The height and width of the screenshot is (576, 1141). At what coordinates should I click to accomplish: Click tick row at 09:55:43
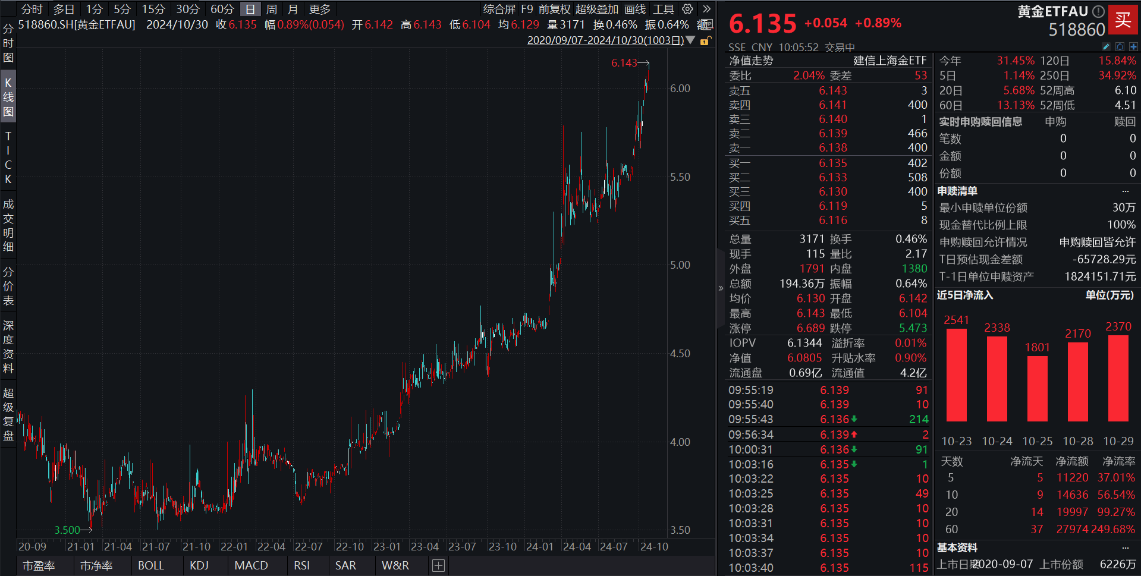click(828, 420)
